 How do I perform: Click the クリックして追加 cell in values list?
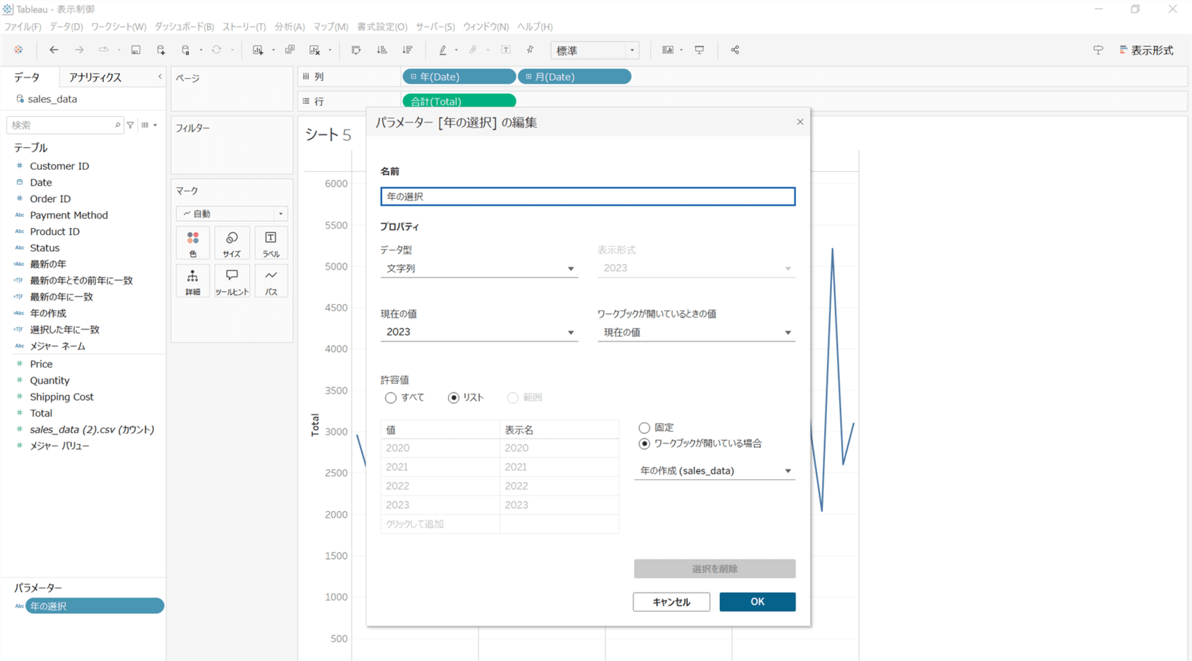440,524
